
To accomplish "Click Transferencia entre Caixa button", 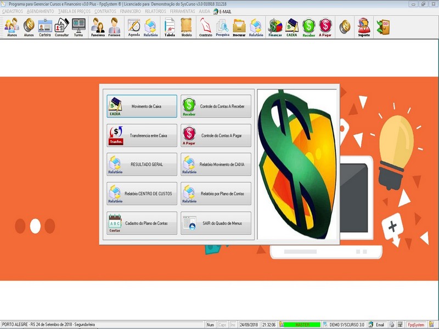I will point(142,135).
